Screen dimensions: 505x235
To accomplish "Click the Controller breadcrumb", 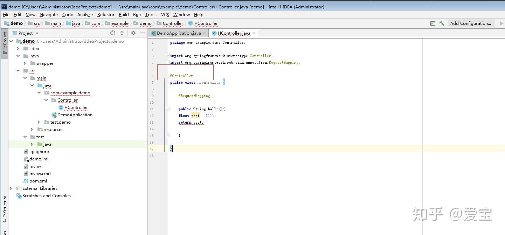I will (170, 23).
